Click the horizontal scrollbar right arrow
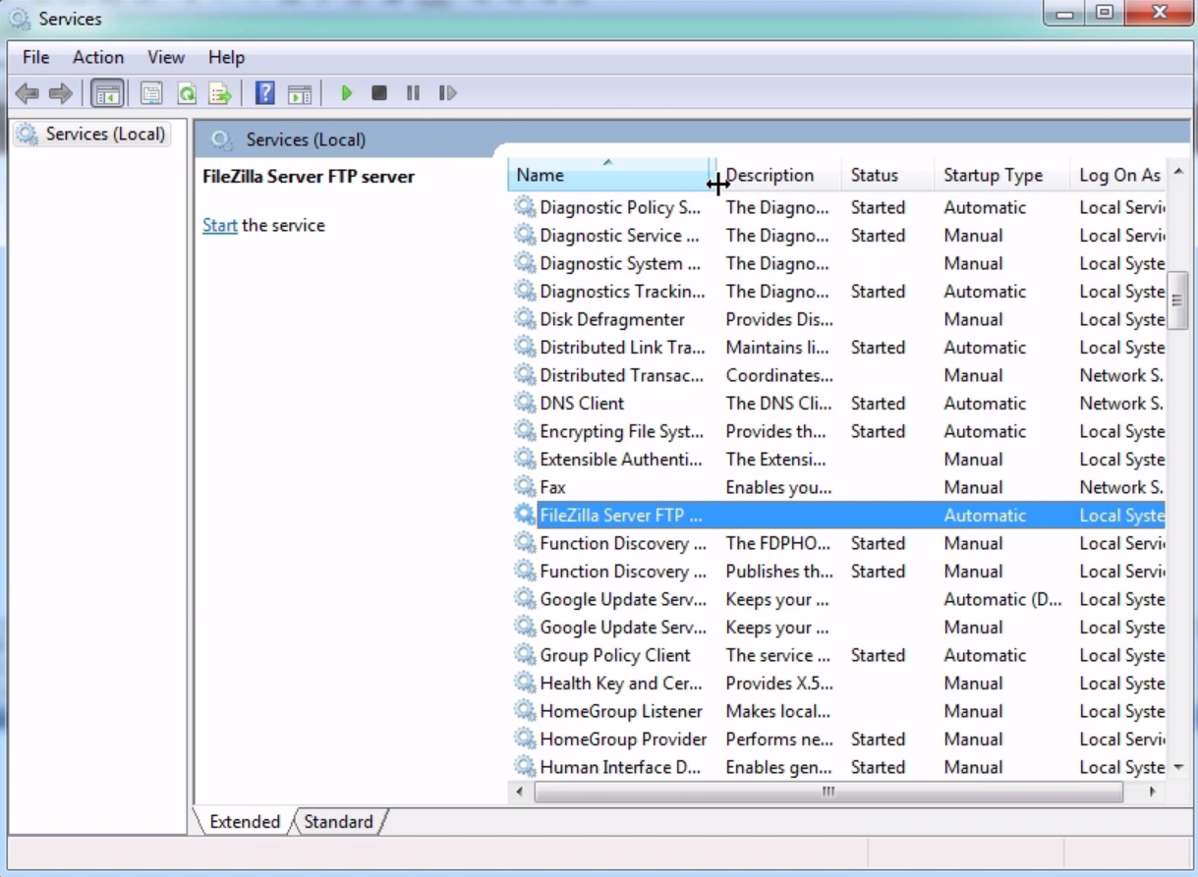Viewport: 1198px width, 877px height. click(1152, 792)
